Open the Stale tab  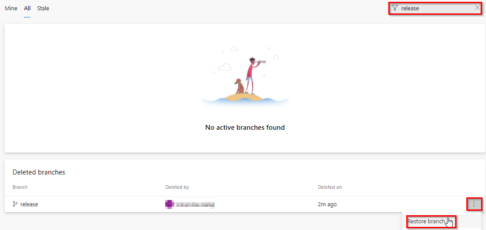[43, 9]
